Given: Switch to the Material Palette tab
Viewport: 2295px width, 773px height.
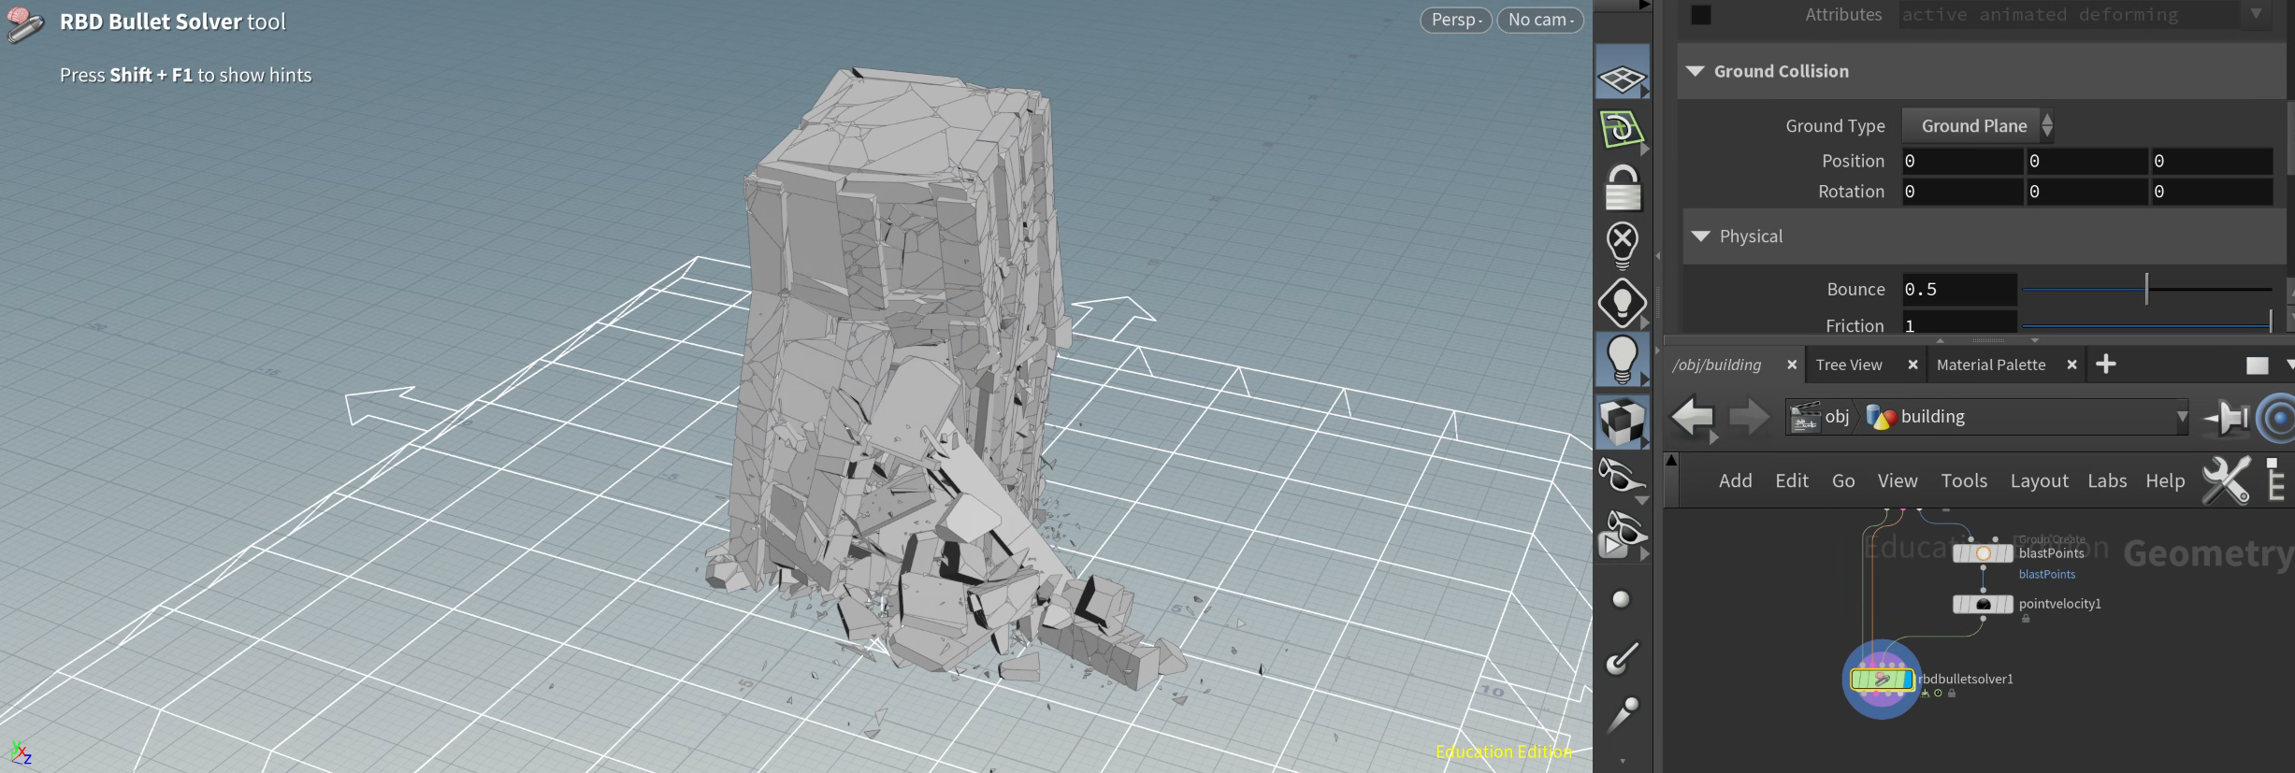Looking at the screenshot, I should point(1991,365).
